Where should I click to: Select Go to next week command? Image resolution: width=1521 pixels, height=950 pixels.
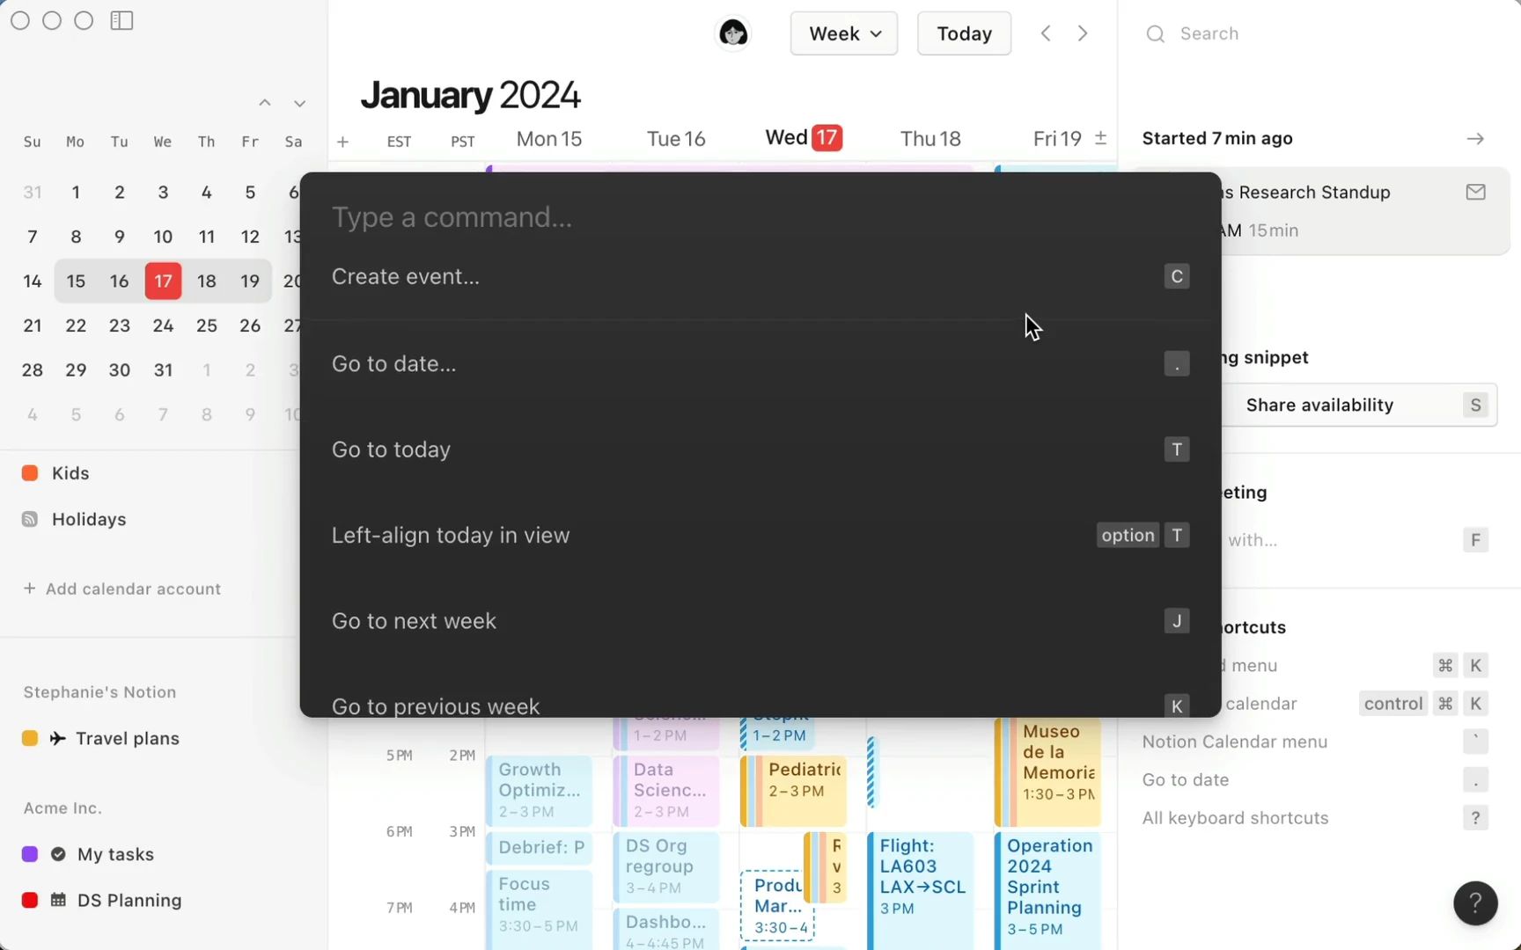pos(760,621)
